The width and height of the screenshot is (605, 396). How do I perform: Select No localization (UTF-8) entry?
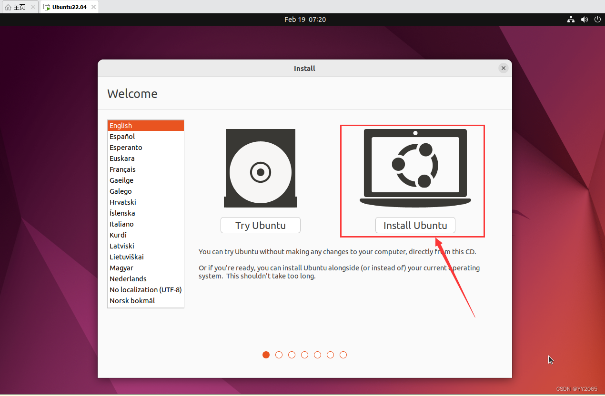(146, 290)
